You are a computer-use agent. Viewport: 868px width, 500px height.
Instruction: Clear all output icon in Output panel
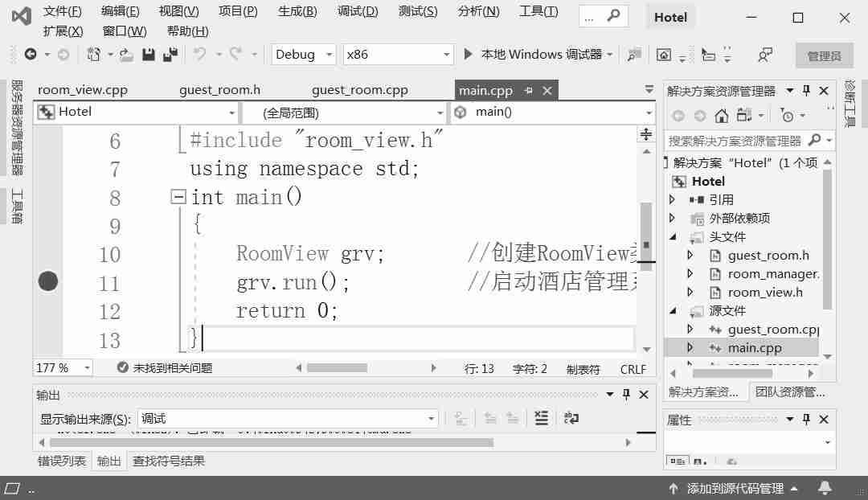coord(542,418)
